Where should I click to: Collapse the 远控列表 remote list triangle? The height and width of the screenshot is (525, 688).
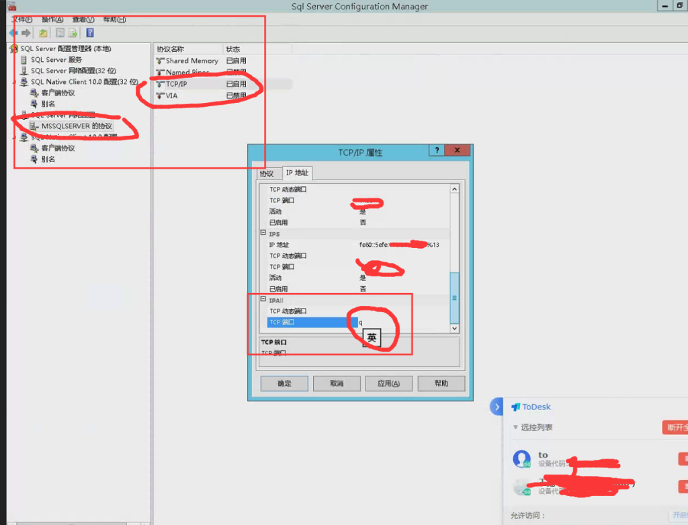(x=515, y=428)
